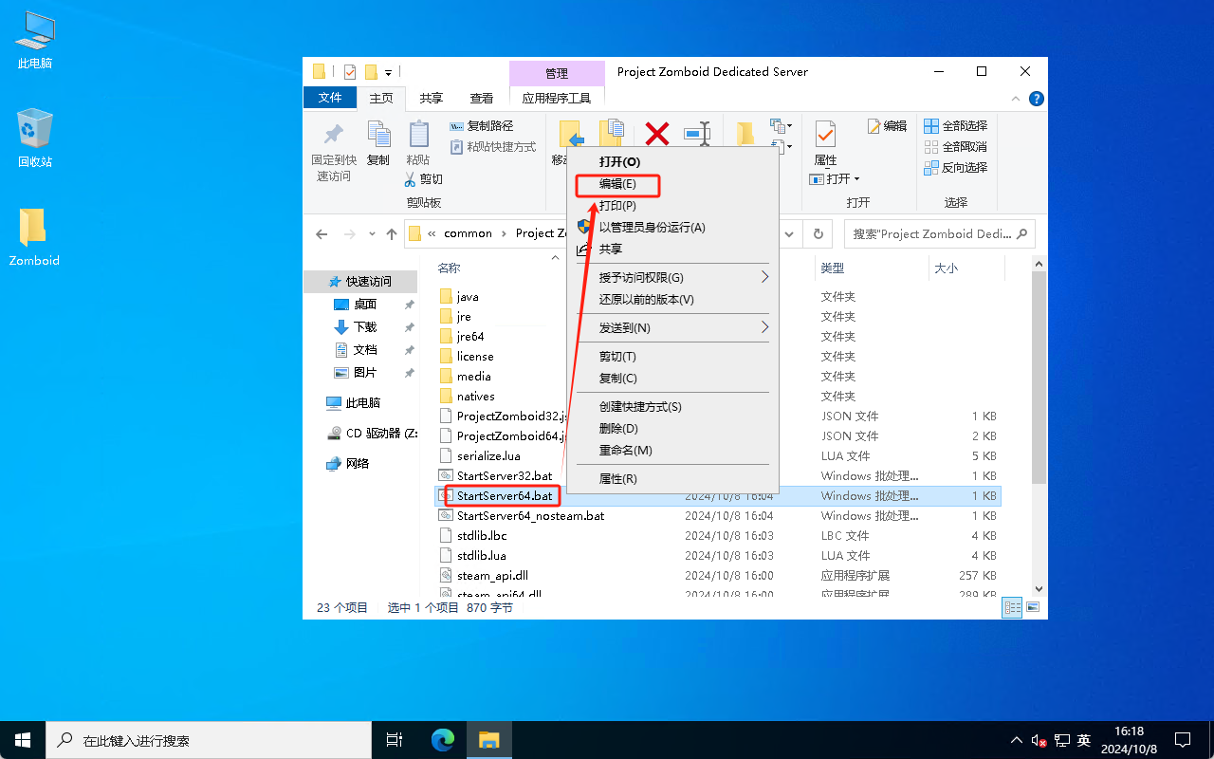
Task: Click the title bar properties check icon
Action: (x=350, y=71)
